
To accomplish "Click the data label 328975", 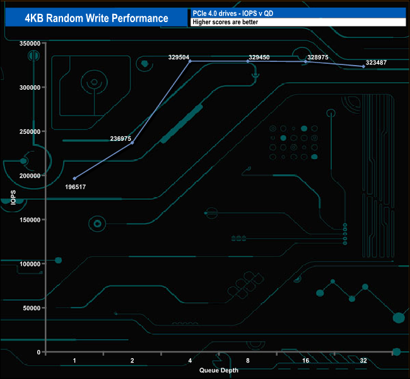I will pyautogui.click(x=318, y=57).
